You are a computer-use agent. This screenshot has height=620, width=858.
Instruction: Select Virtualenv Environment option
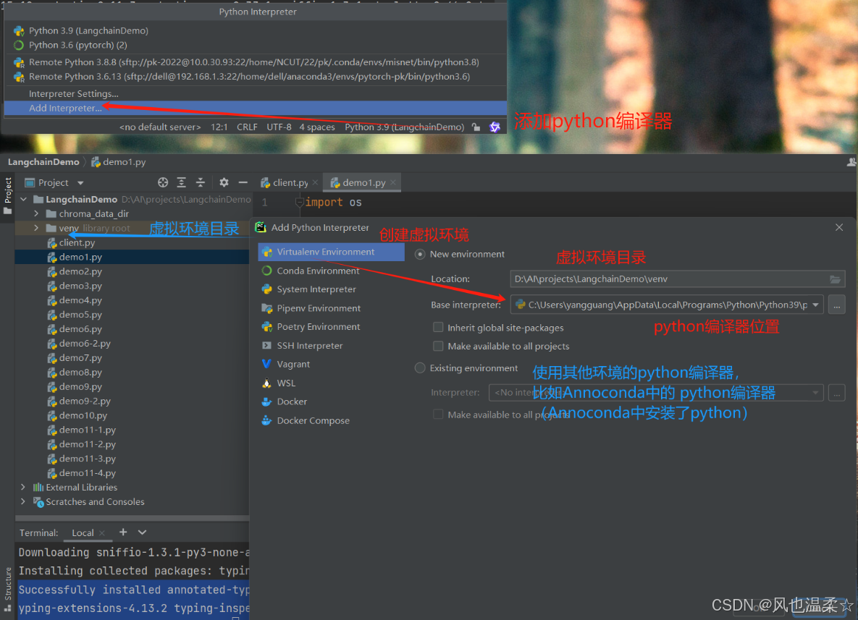pyautogui.click(x=331, y=252)
